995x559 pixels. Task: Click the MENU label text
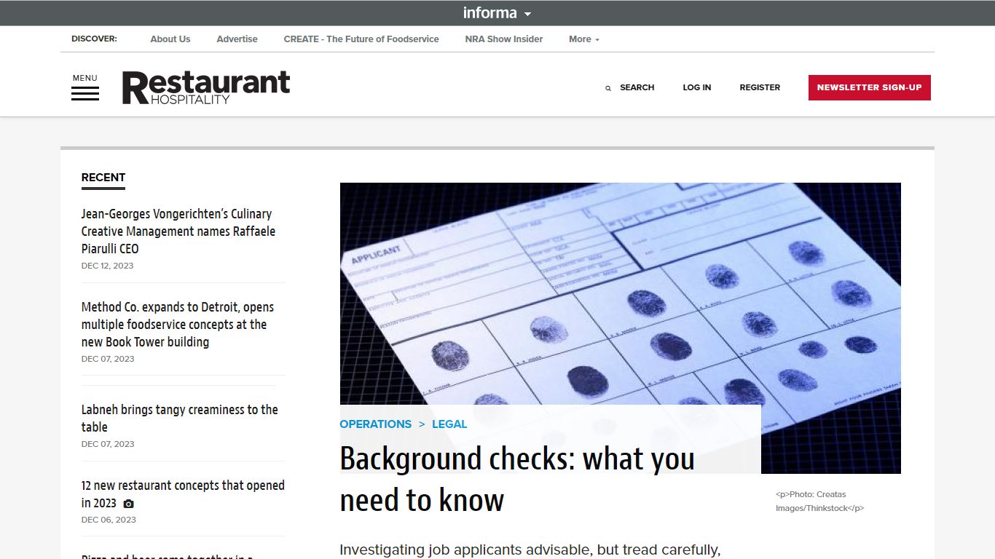(84, 78)
